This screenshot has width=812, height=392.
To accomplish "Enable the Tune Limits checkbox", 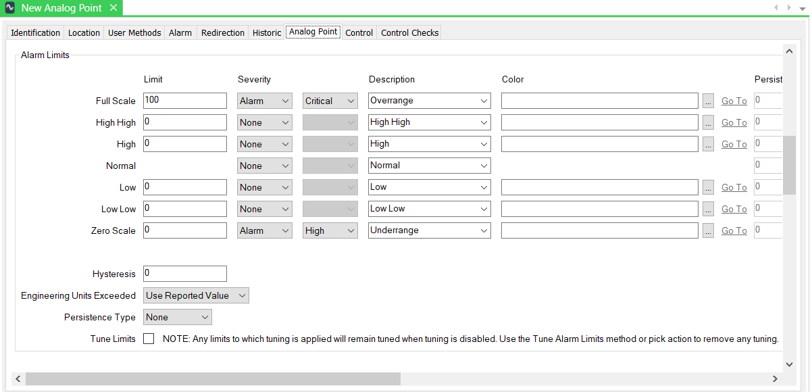I will point(149,339).
